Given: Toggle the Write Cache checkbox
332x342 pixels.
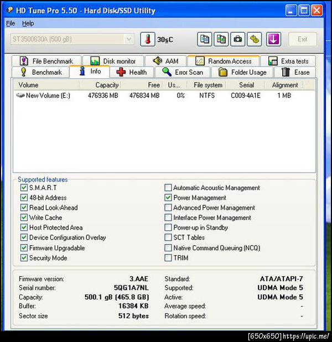Looking at the screenshot, I should coord(24,217).
